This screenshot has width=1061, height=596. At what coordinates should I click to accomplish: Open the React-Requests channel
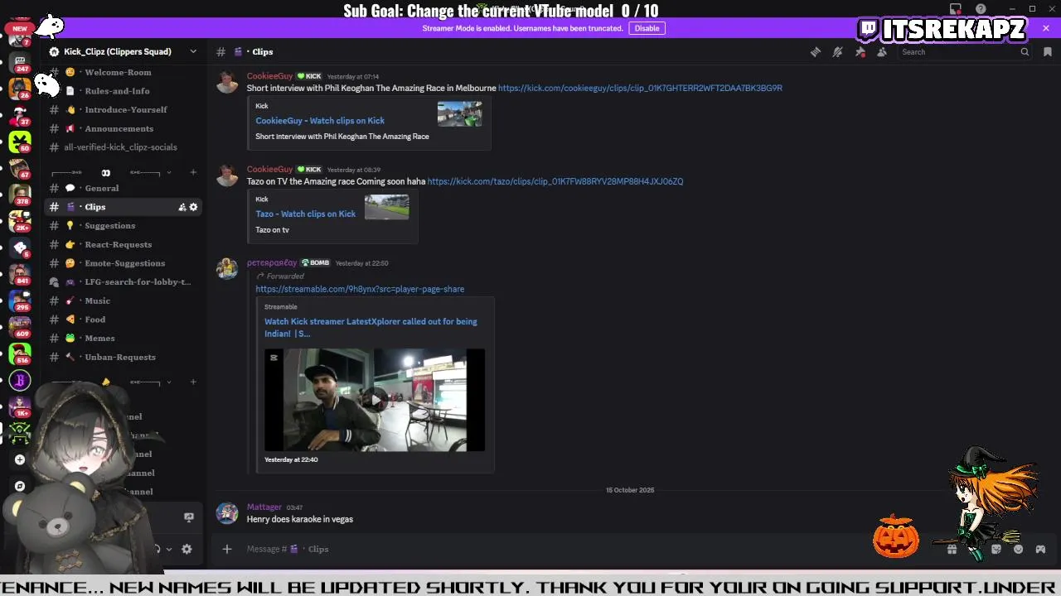(123, 244)
